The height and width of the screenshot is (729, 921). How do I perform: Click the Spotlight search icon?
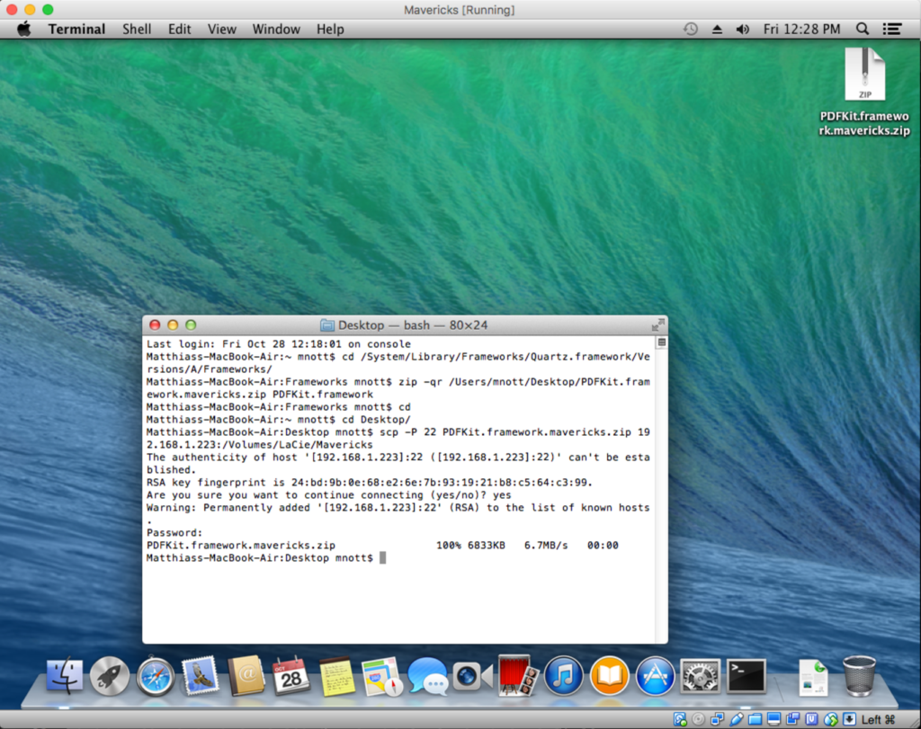click(x=861, y=29)
